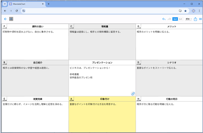The height and width of the screenshot is (133, 203).
Task: Click the text 重要なポイントをストーリーで伝える
Action: tap(157, 68)
